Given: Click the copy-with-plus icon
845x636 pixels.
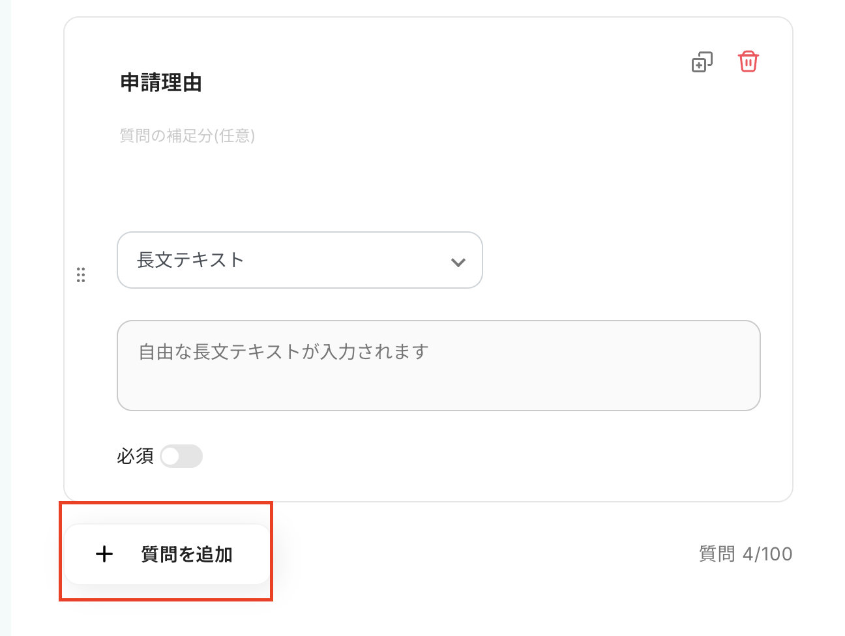Looking at the screenshot, I should coord(702,63).
